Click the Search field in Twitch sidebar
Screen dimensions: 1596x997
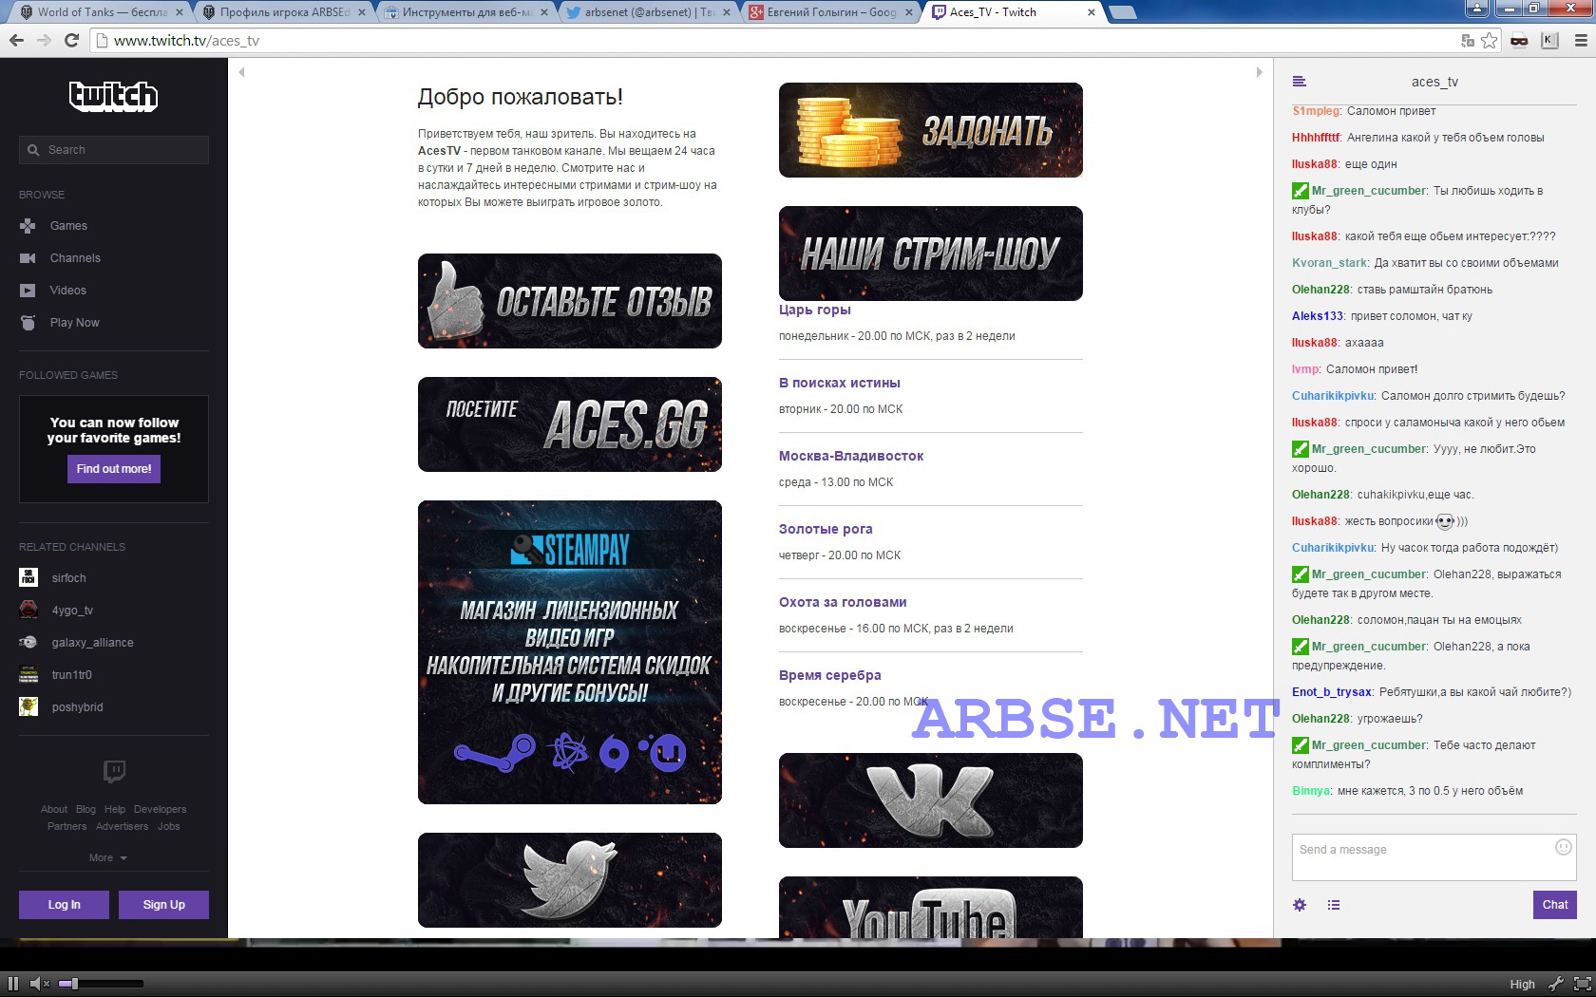tap(114, 149)
